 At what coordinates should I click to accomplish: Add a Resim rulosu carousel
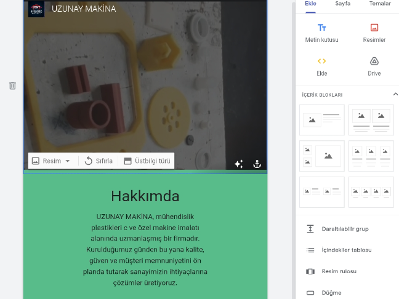[x=331, y=271]
